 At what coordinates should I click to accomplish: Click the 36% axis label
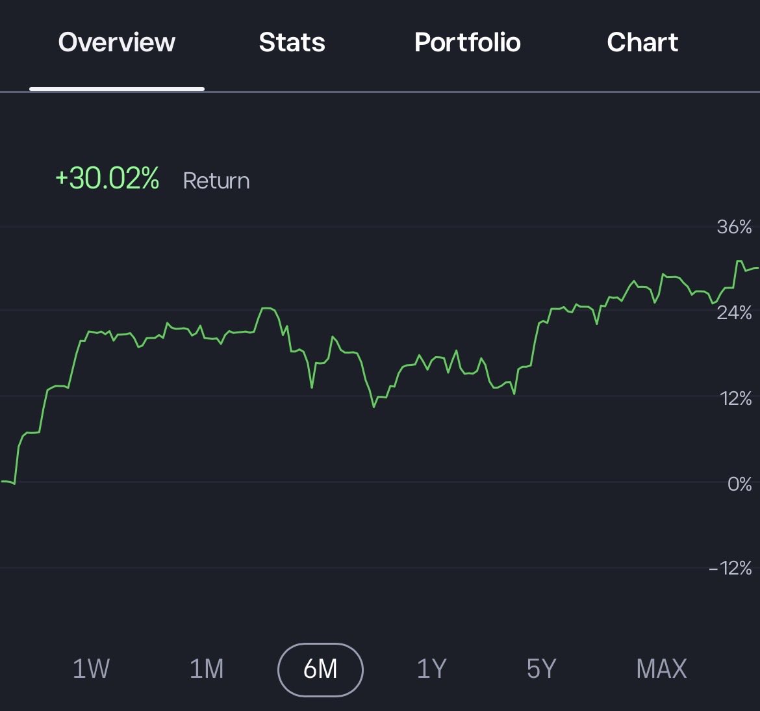point(734,227)
